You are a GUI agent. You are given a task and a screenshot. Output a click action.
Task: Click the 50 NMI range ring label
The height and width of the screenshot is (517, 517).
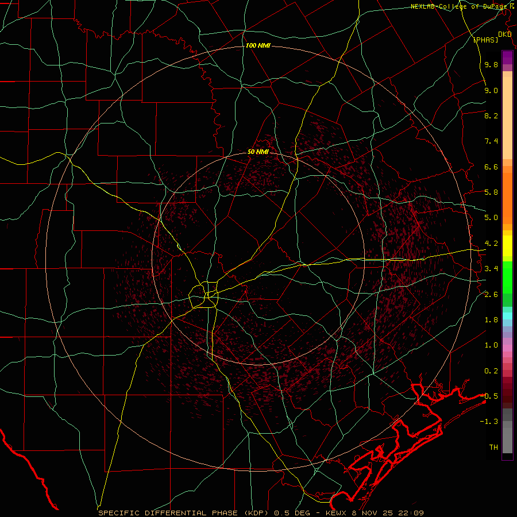click(258, 152)
